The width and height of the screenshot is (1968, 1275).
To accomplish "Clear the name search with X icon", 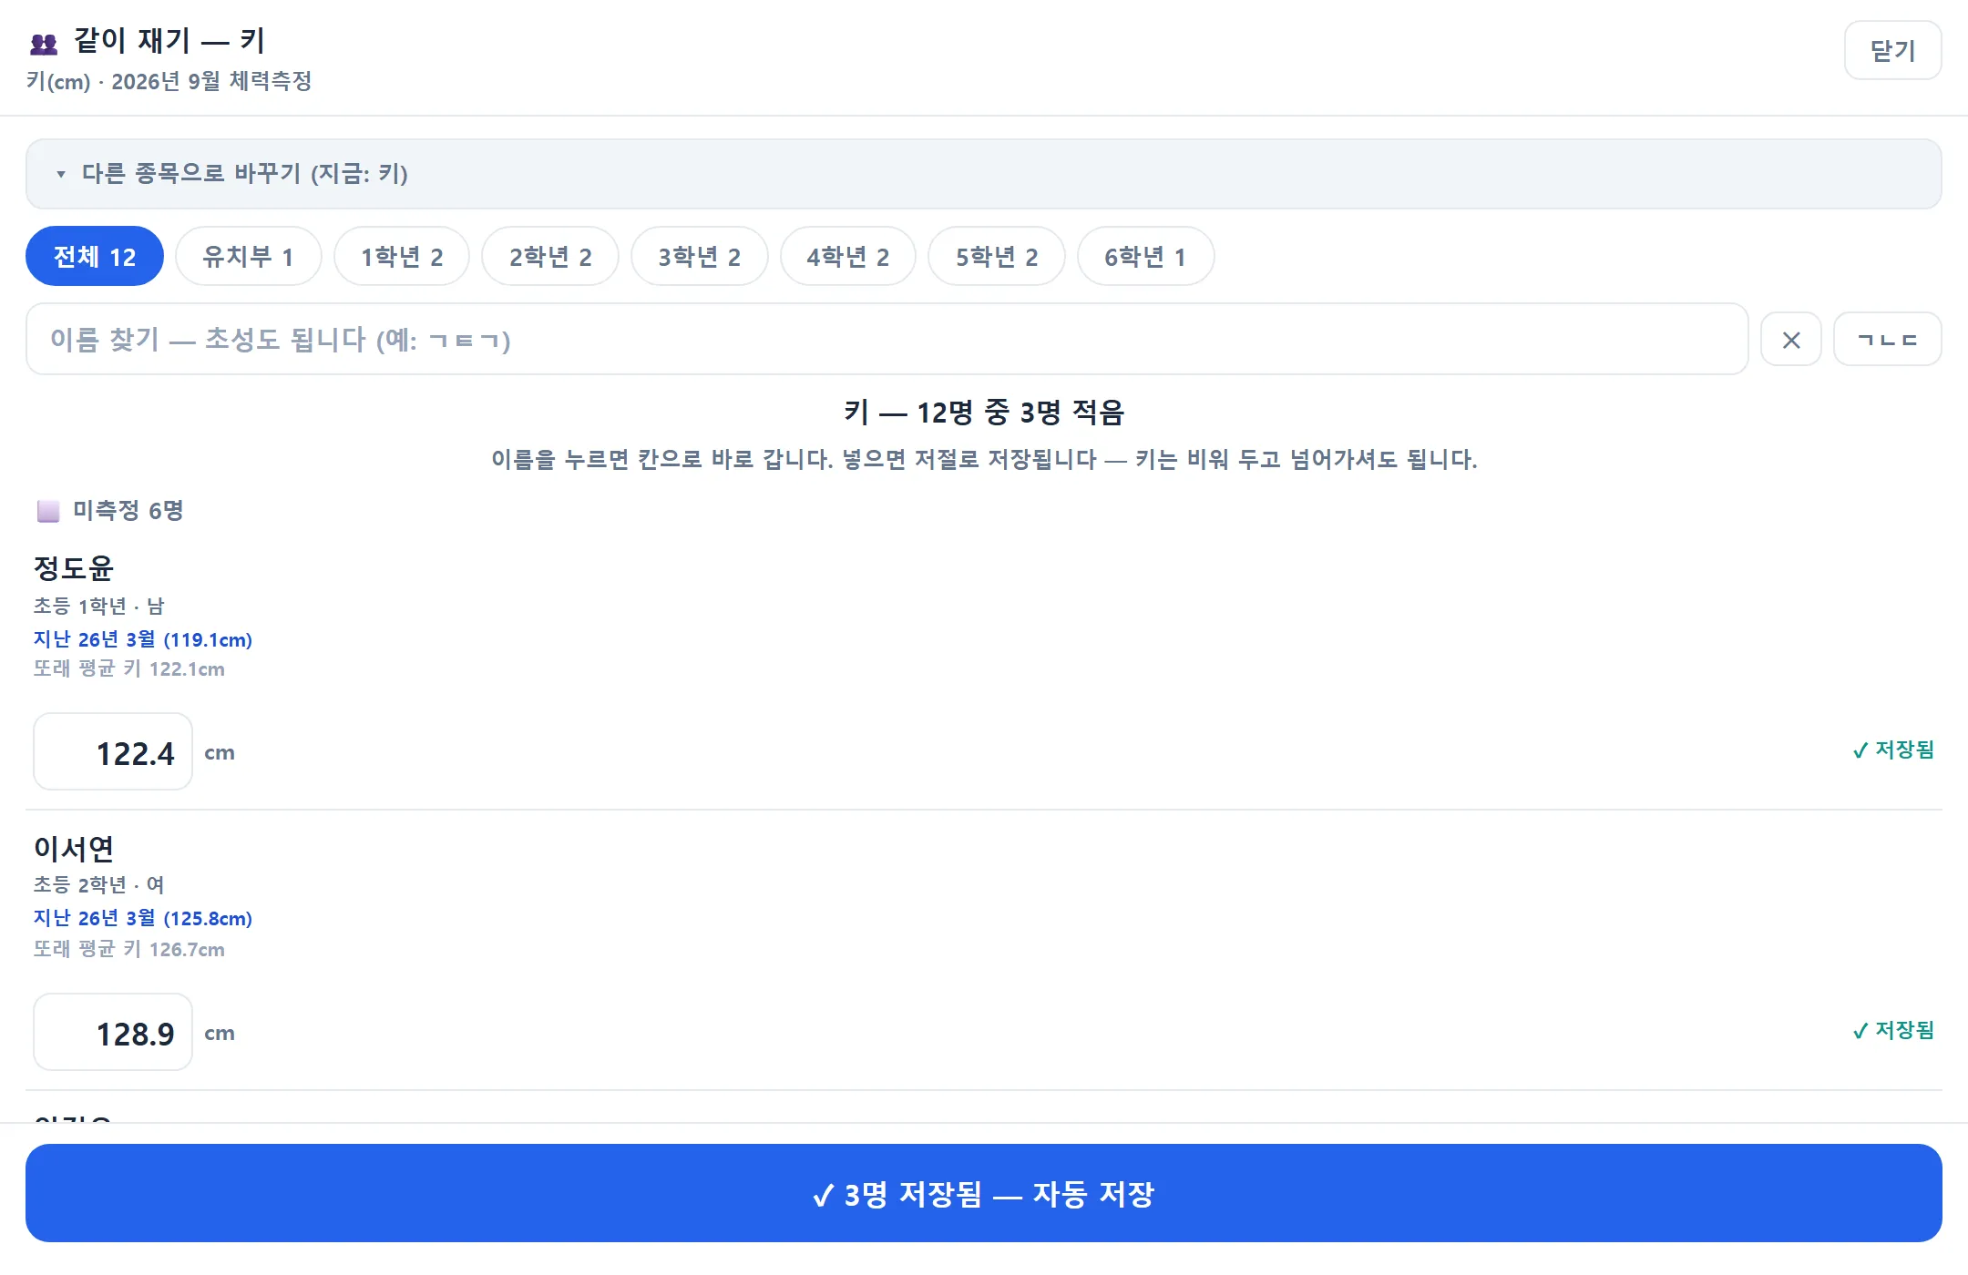I will point(1791,340).
